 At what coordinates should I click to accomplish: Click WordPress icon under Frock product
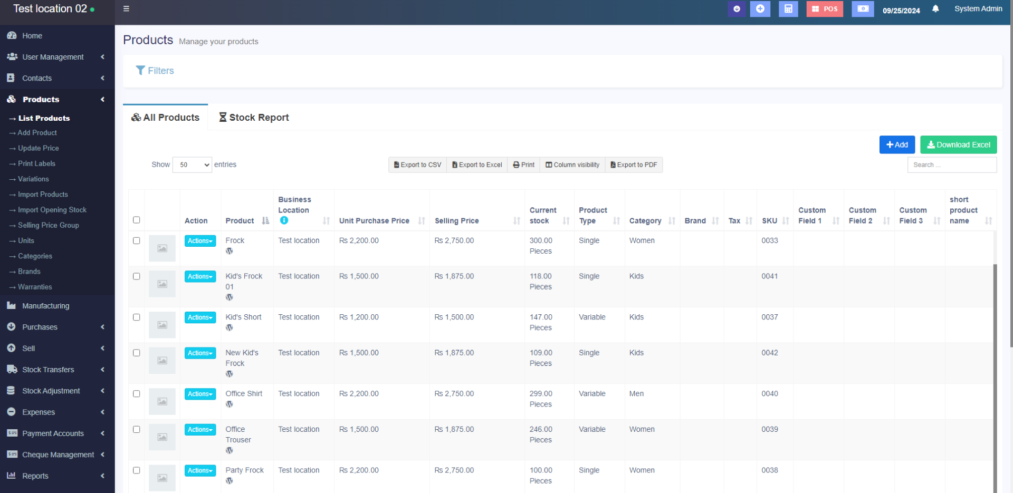230,251
